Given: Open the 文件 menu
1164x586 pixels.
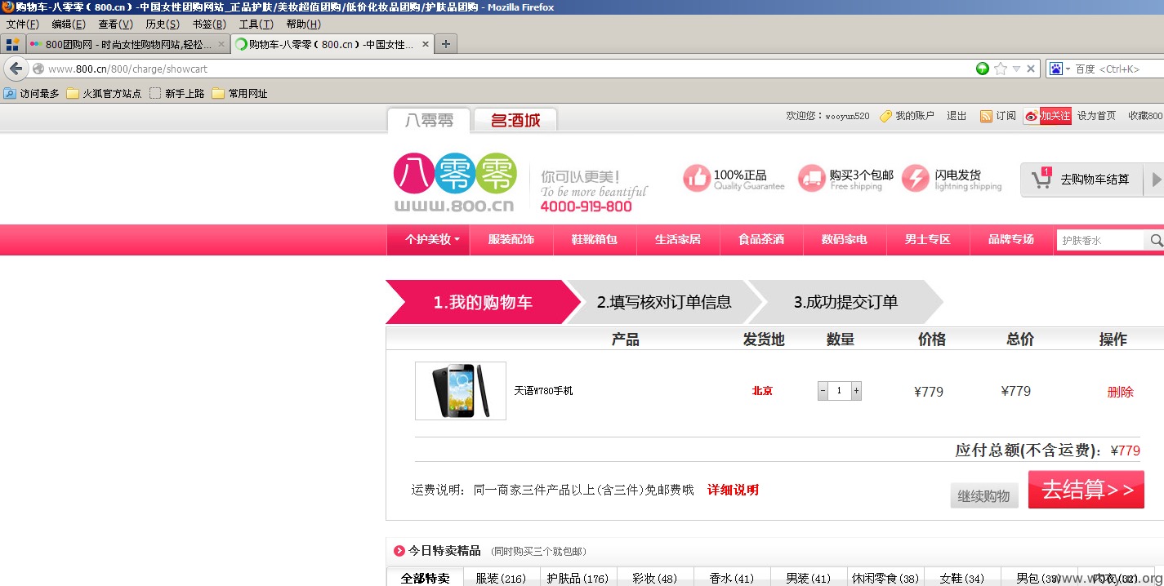Looking at the screenshot, I should coord(23,24).
